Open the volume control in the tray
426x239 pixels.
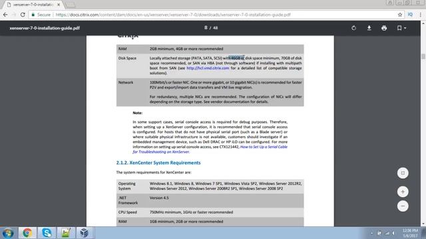393,233
